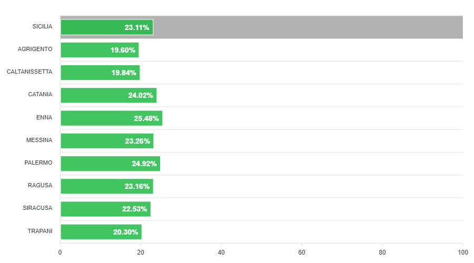The width and height of the screenshot is (474, 263).
Task: Click the CALTANISSETTA row label
Action: 29,72
